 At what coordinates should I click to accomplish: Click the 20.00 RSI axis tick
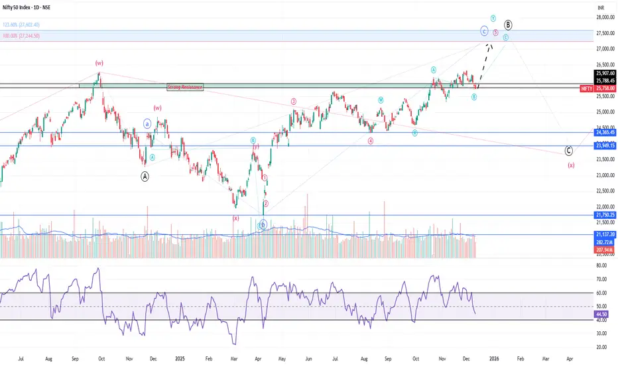click(601, 347)
